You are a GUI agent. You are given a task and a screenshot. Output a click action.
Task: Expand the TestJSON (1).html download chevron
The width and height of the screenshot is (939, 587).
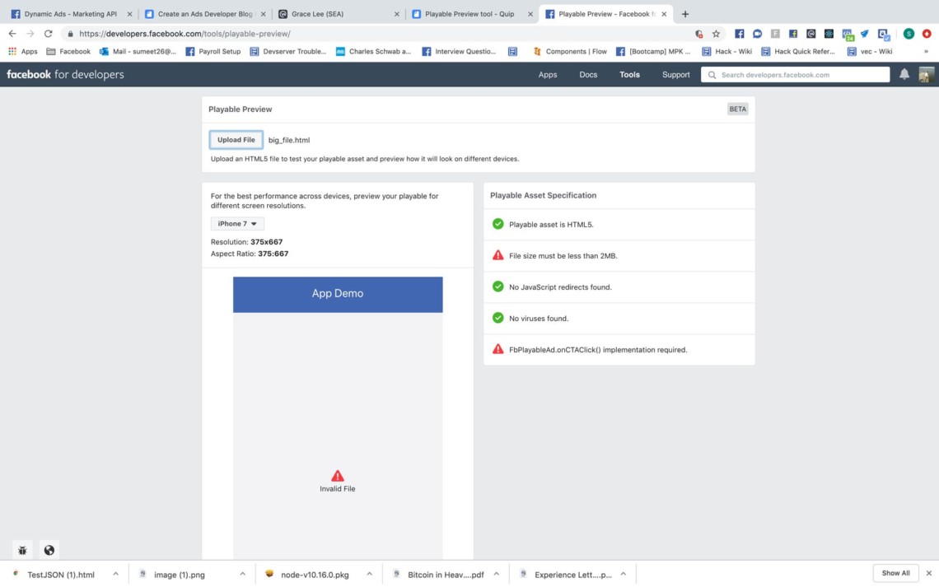coord(116,574)
